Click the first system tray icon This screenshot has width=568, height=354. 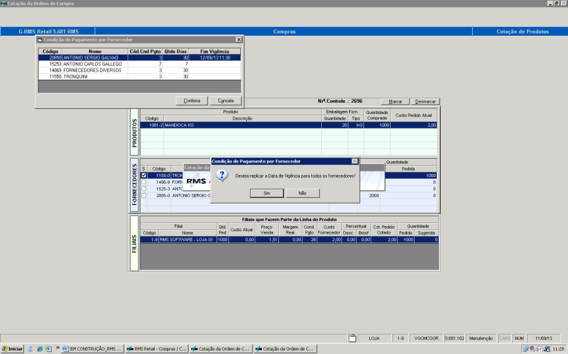[525, 349]
